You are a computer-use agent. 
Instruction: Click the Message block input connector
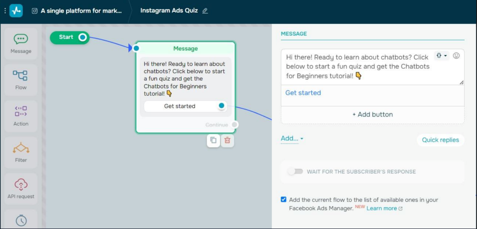(136, 48)
